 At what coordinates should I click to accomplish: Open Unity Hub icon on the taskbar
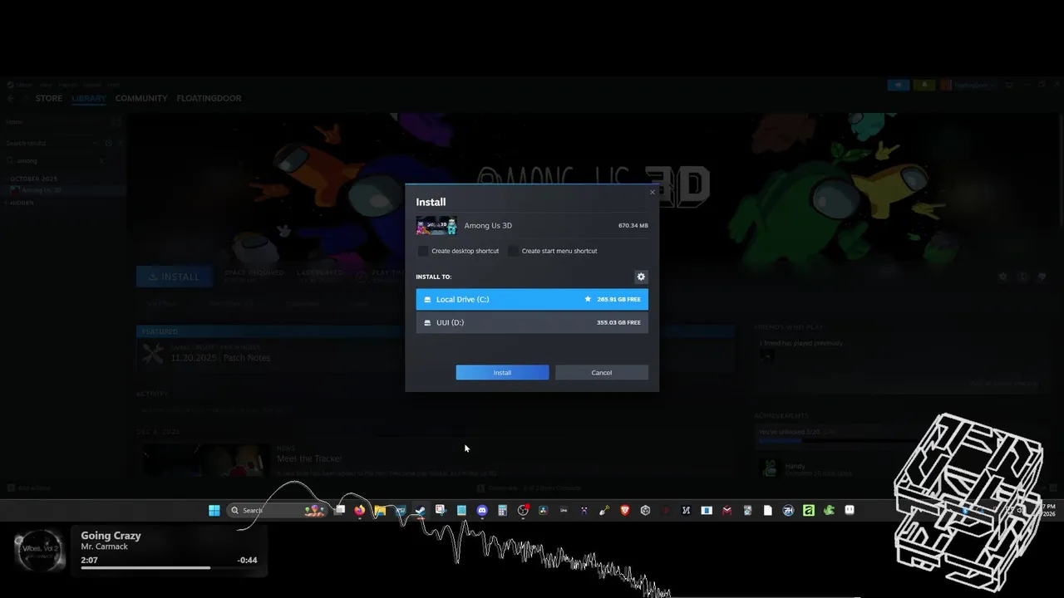(x=645, y=510)
